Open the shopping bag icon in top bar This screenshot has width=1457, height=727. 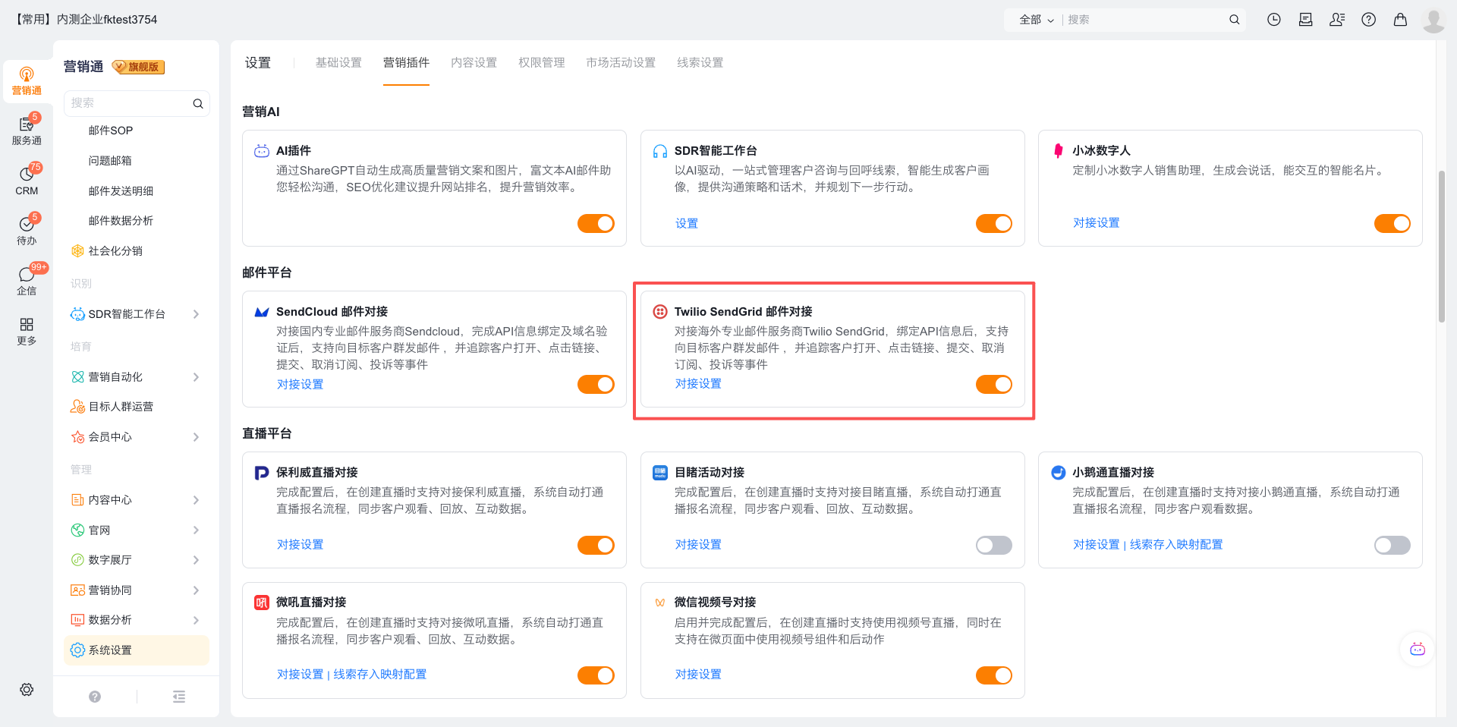click(x=1401, y=20)
